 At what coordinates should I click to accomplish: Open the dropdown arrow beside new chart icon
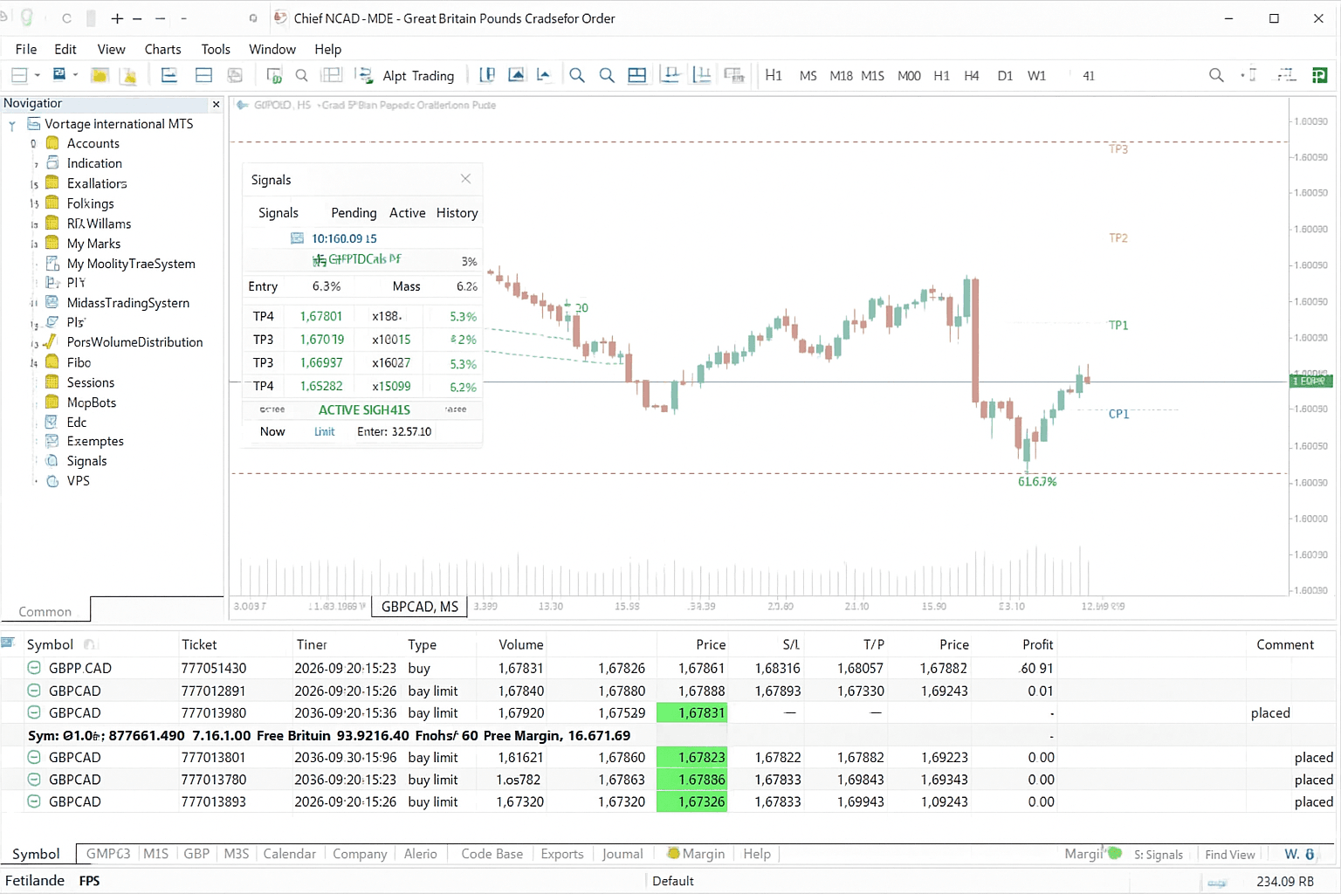pyautogui.click(x=38, y=75)
